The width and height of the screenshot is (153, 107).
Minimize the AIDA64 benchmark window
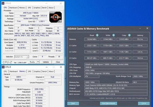pyautogui.click(x=140, y=28)
